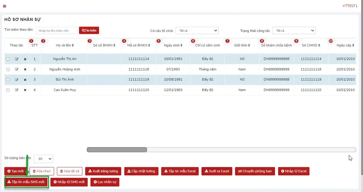This screenshot has height=192, width=363.
Task: Edit the Cao Xuân Huy record
Action: [x=17, y=90]
